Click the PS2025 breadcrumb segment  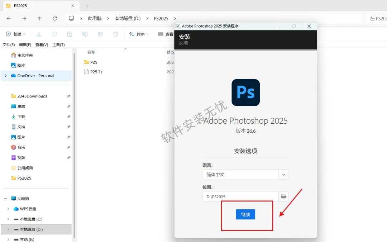[161, 19]
